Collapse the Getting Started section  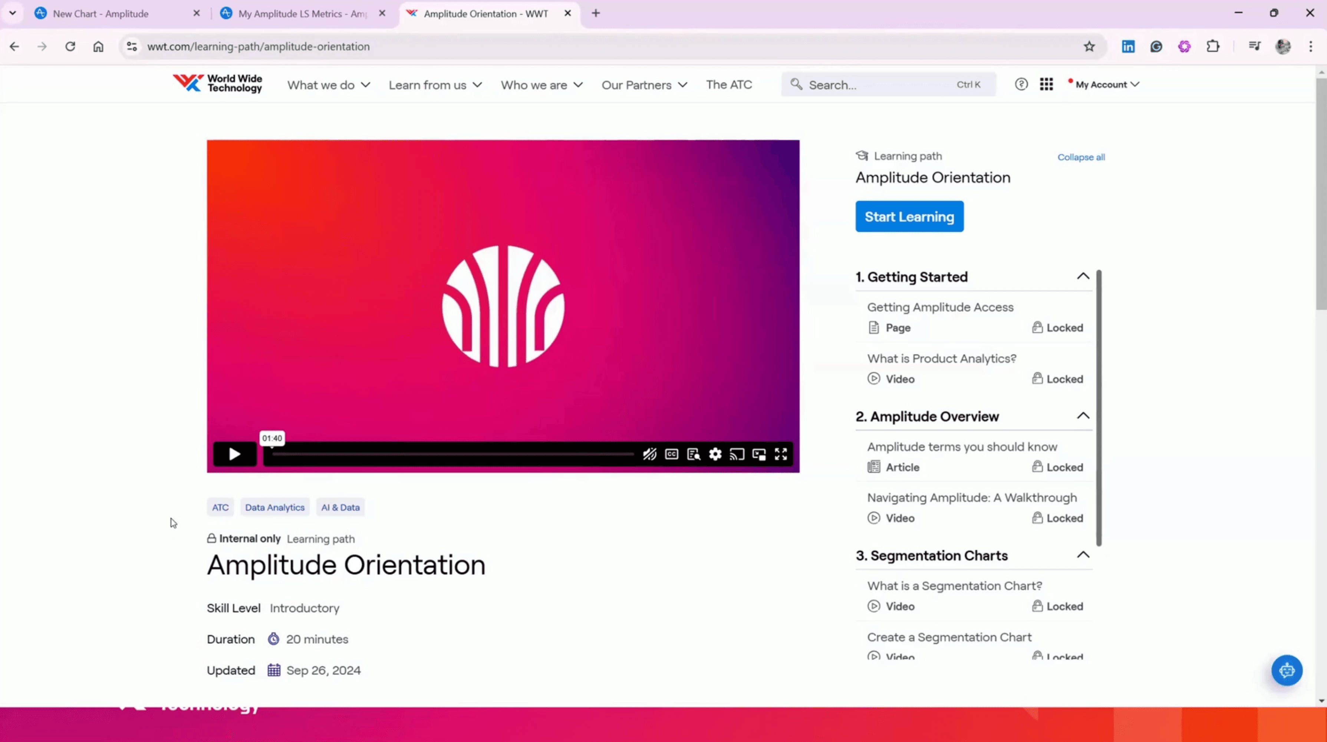tap(1083, 276)
